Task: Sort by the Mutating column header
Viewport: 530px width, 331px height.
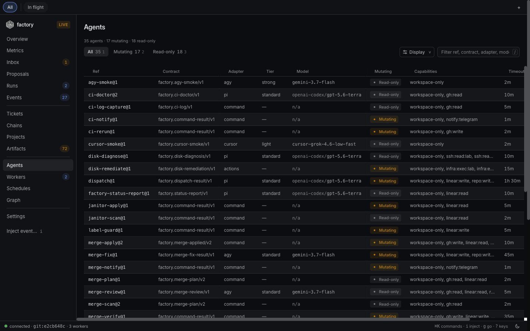Action: (x=383, y=71)
